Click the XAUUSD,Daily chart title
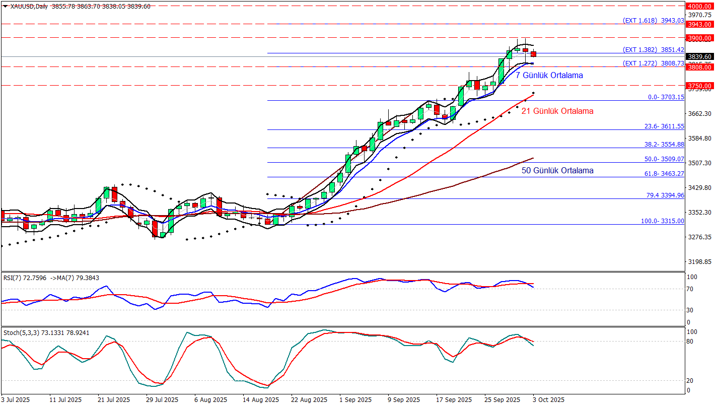 [x=29, y=7]
